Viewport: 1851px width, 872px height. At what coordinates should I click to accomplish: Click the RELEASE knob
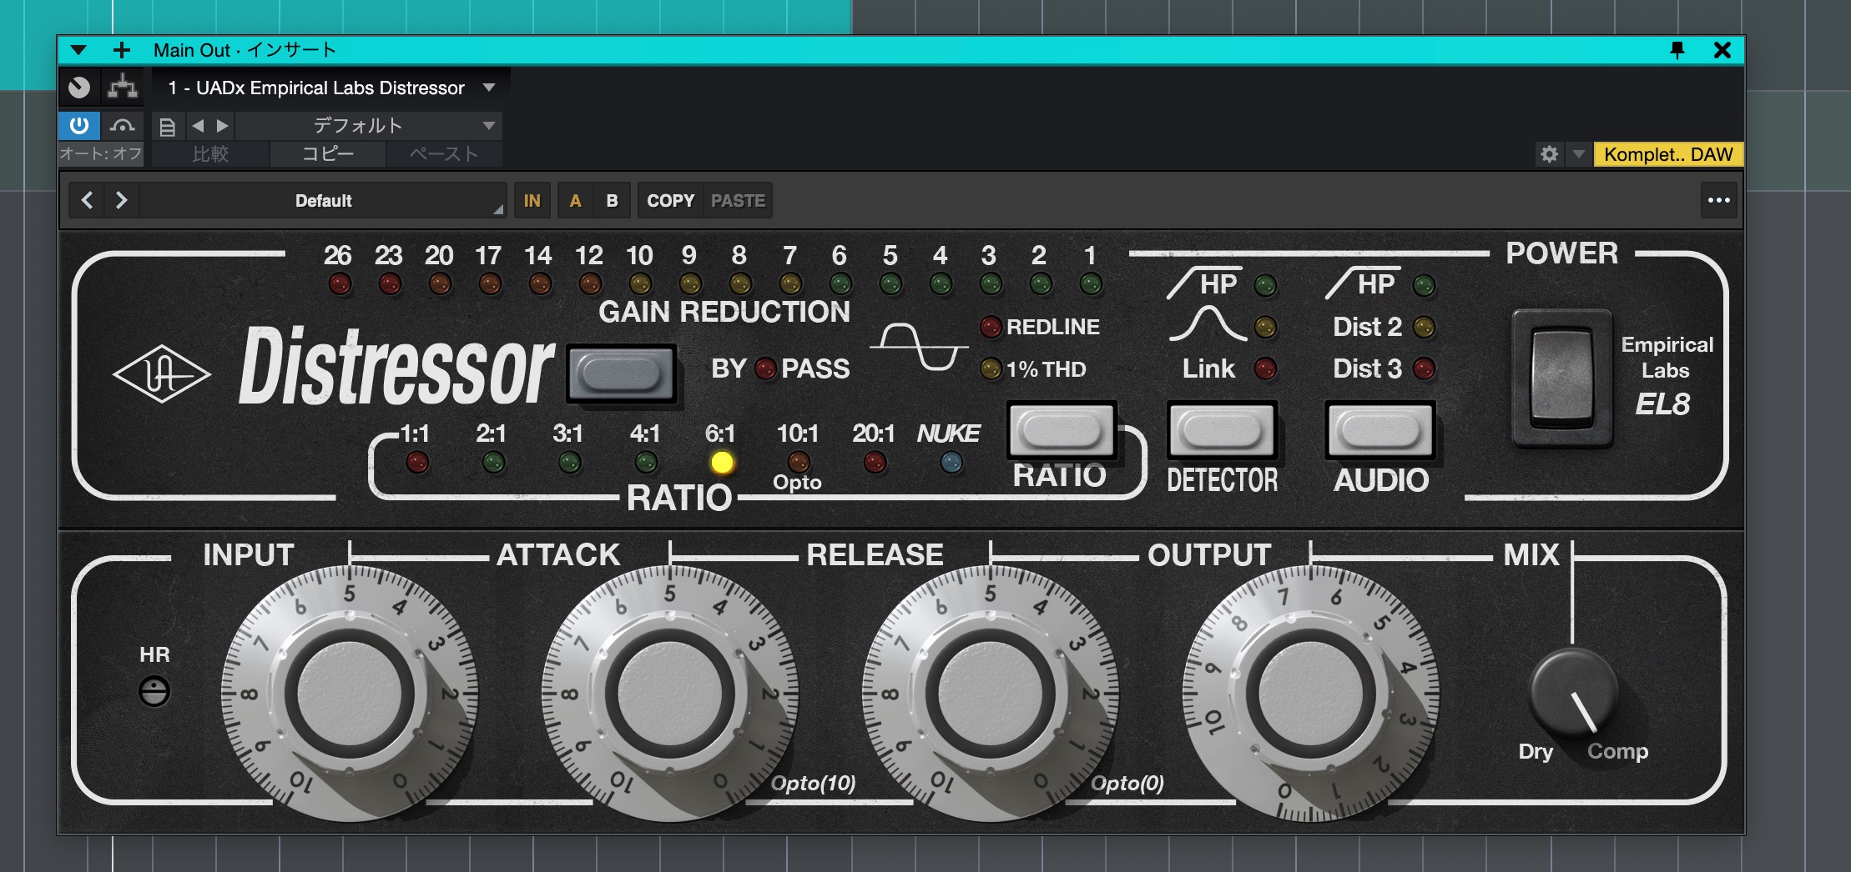tap(990, 694)
